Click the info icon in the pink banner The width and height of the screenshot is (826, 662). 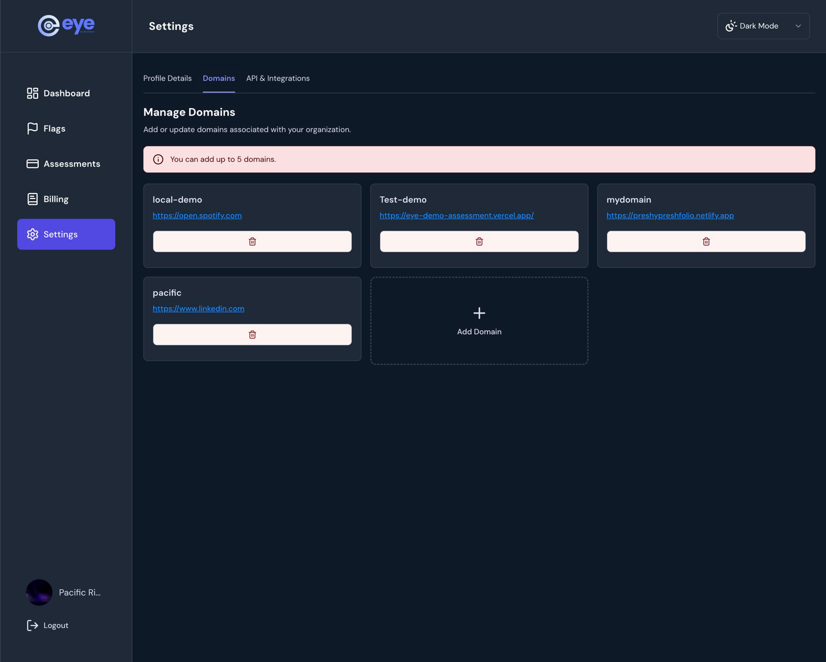(158, 159)
